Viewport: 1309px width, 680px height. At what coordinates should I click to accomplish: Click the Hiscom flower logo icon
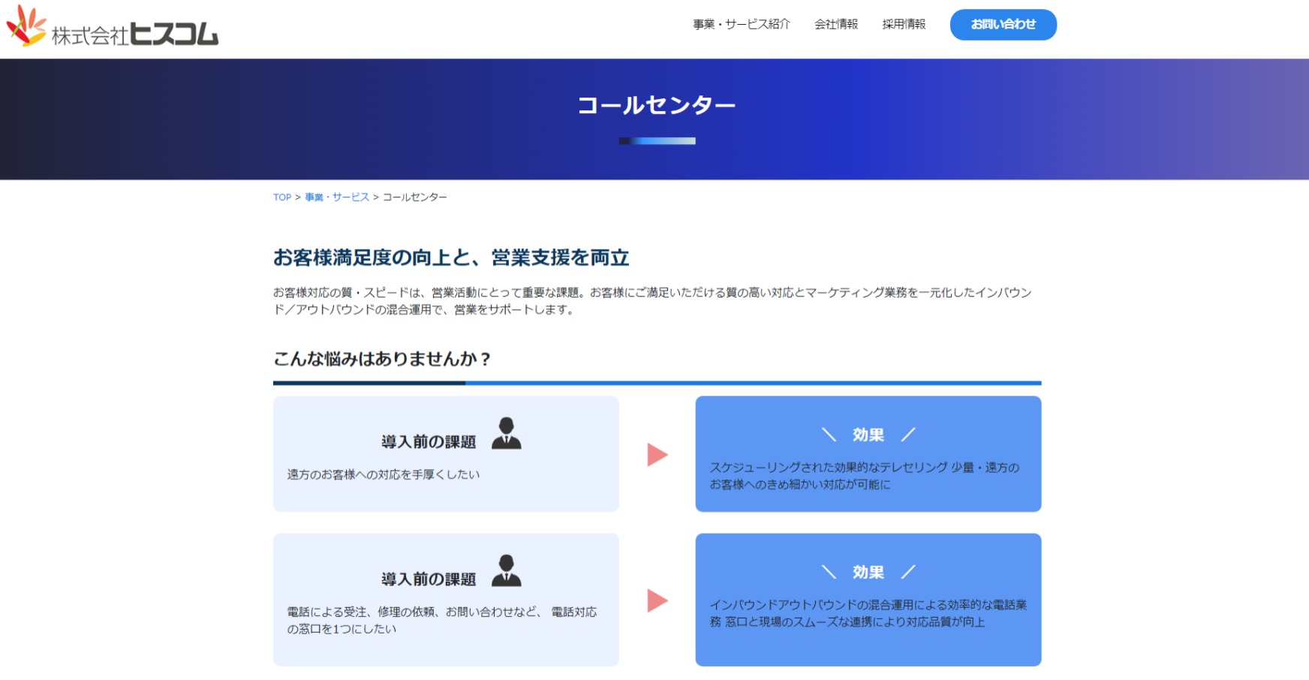coord(27,26)
